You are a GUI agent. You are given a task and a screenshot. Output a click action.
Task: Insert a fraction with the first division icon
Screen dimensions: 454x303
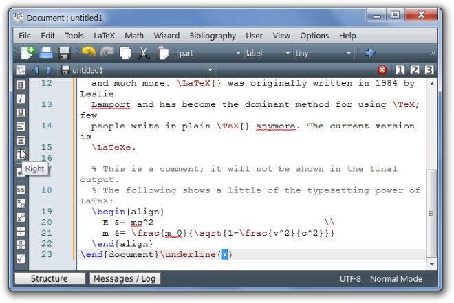[x=21, y=231]
